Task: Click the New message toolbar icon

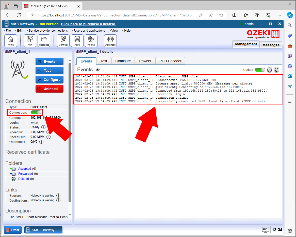Action: (x=30, y=41)
